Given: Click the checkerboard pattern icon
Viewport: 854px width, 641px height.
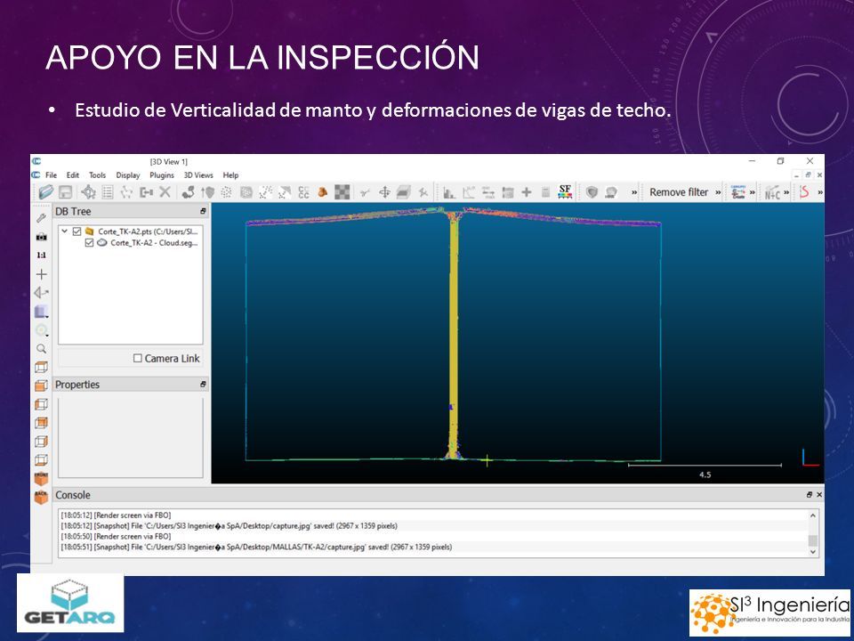Looking at the screenshot, I should [342, 192].
